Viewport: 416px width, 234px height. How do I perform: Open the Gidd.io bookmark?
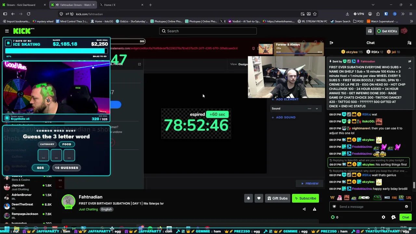131,21
